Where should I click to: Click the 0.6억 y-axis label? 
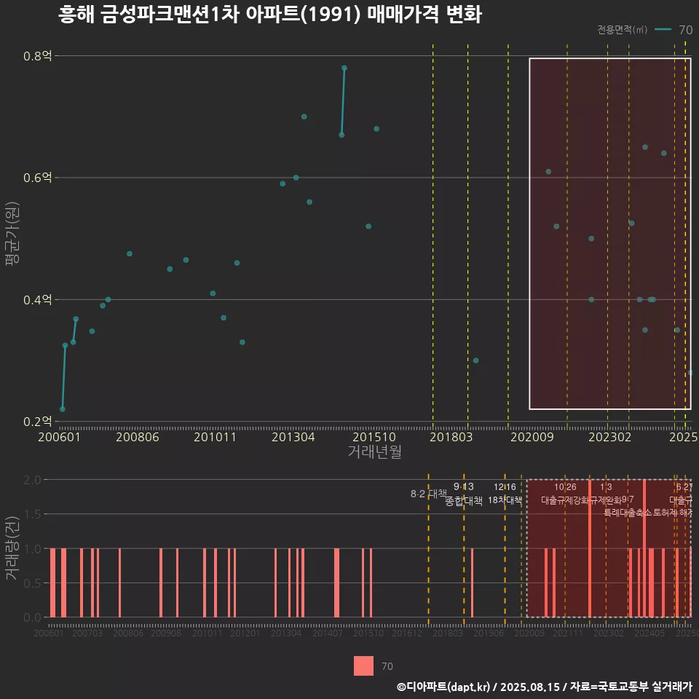38,178
